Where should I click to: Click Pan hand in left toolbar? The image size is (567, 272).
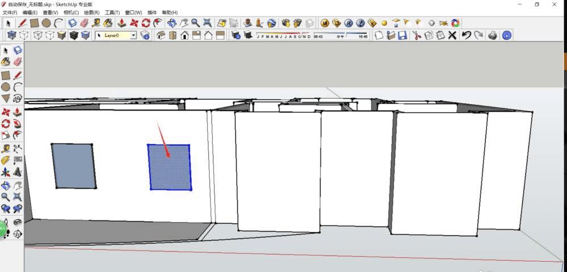coord(18,186)
